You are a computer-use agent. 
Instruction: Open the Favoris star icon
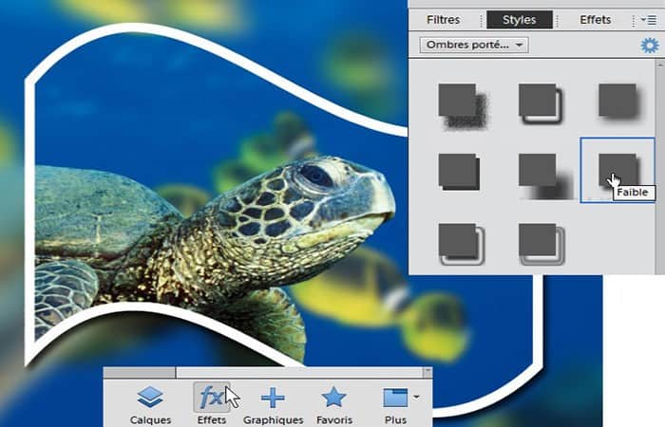[333, 398]
